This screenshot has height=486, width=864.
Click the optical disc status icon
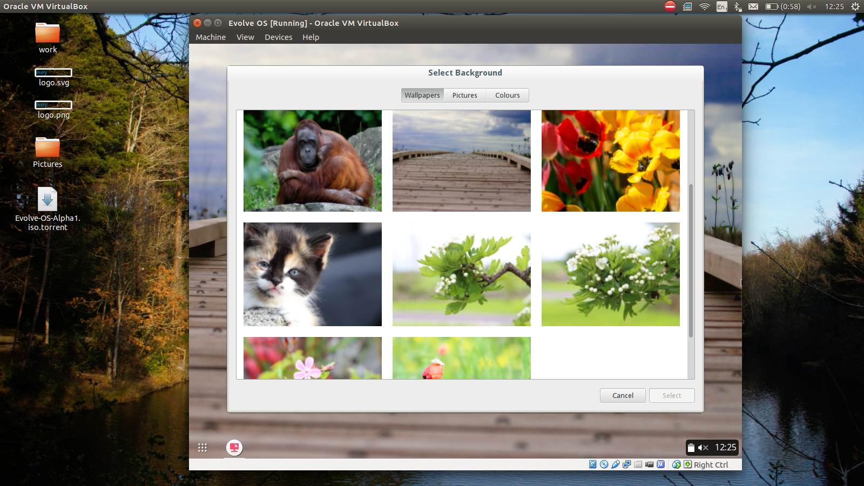[604, 464]
